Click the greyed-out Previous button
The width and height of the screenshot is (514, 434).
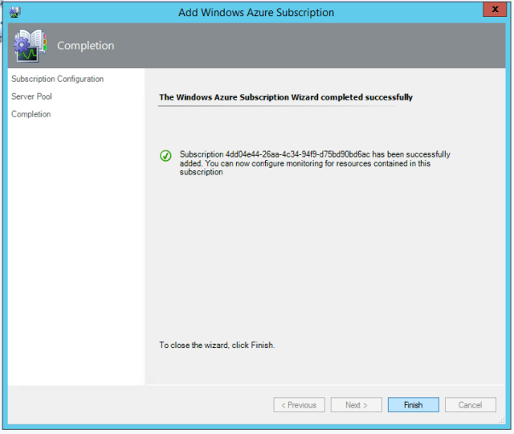tap(299, 405)
